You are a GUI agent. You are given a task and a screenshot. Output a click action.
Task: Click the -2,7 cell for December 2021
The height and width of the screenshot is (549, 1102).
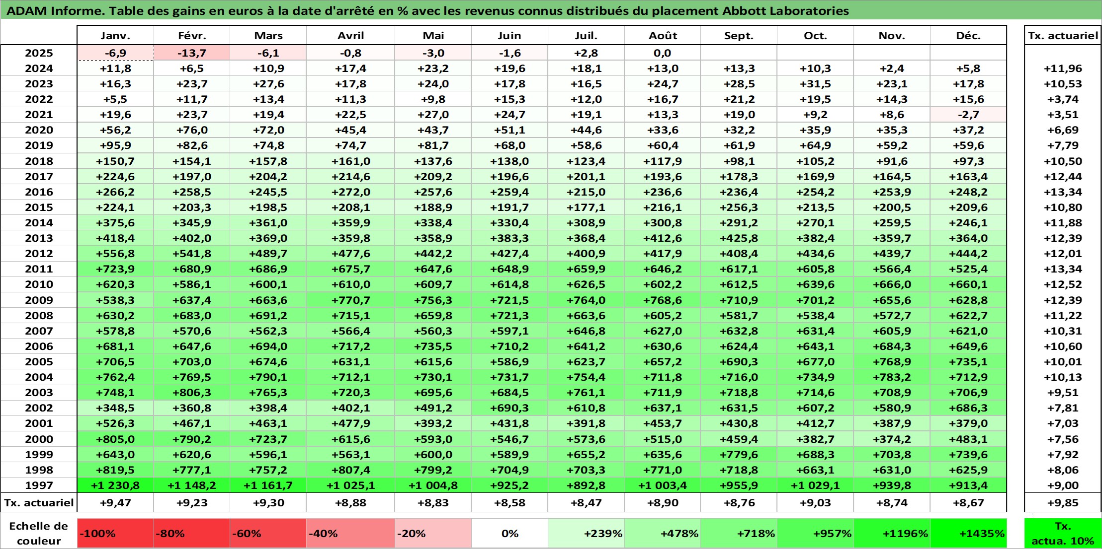(x=968, y=115)
